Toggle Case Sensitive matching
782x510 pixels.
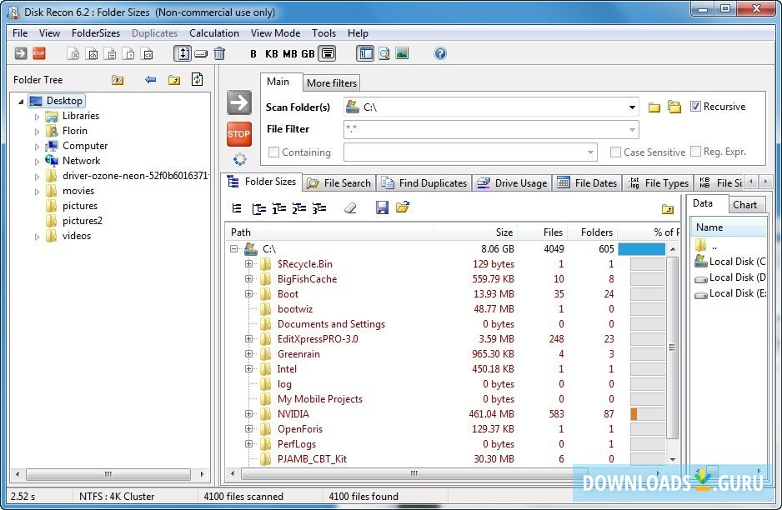click(x=616, y=152)
